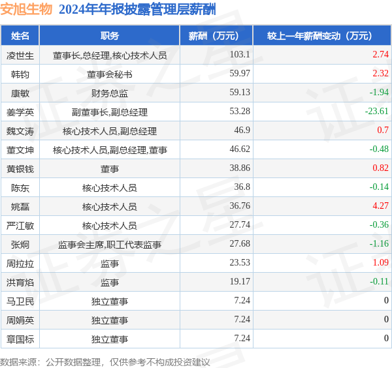Click the salary value 46.62

click(x=240, y=149)
